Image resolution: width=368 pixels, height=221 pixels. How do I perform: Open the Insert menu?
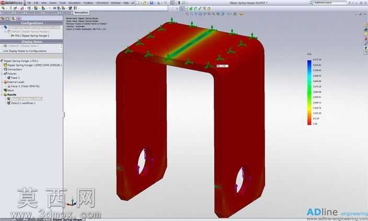(x=53, y=3)
